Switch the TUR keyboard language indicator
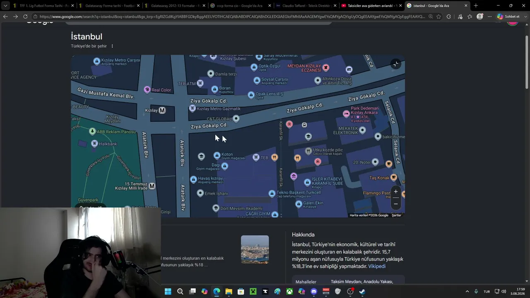The width and height of the screenshot is (530, 298). pos(487,291)
